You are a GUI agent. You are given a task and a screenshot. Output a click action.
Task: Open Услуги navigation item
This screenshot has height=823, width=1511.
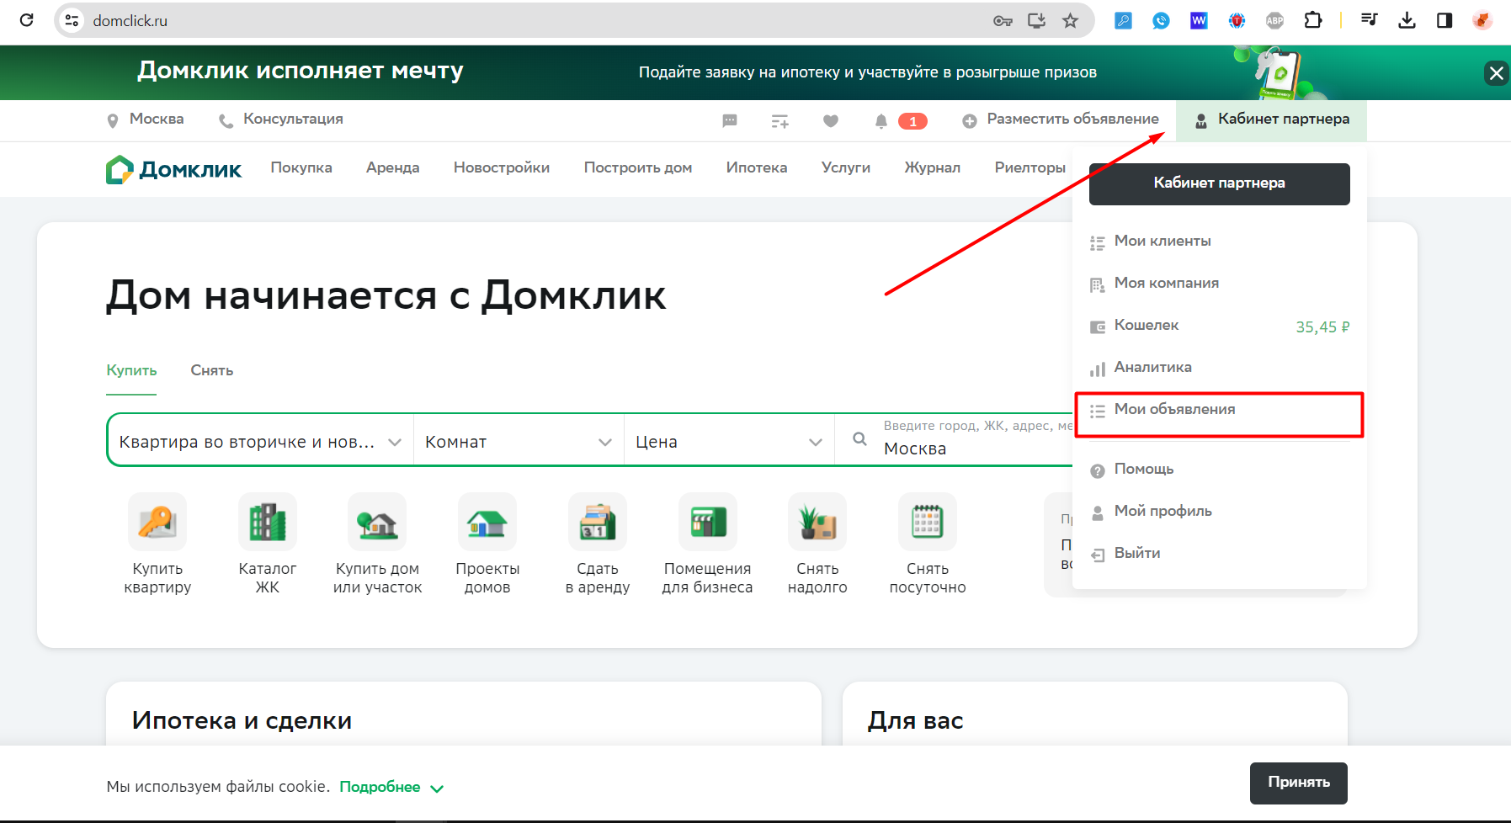click(846, 167)
